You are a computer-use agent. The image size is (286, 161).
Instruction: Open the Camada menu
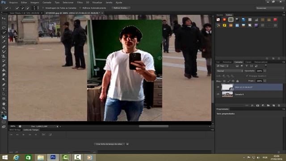47,3
